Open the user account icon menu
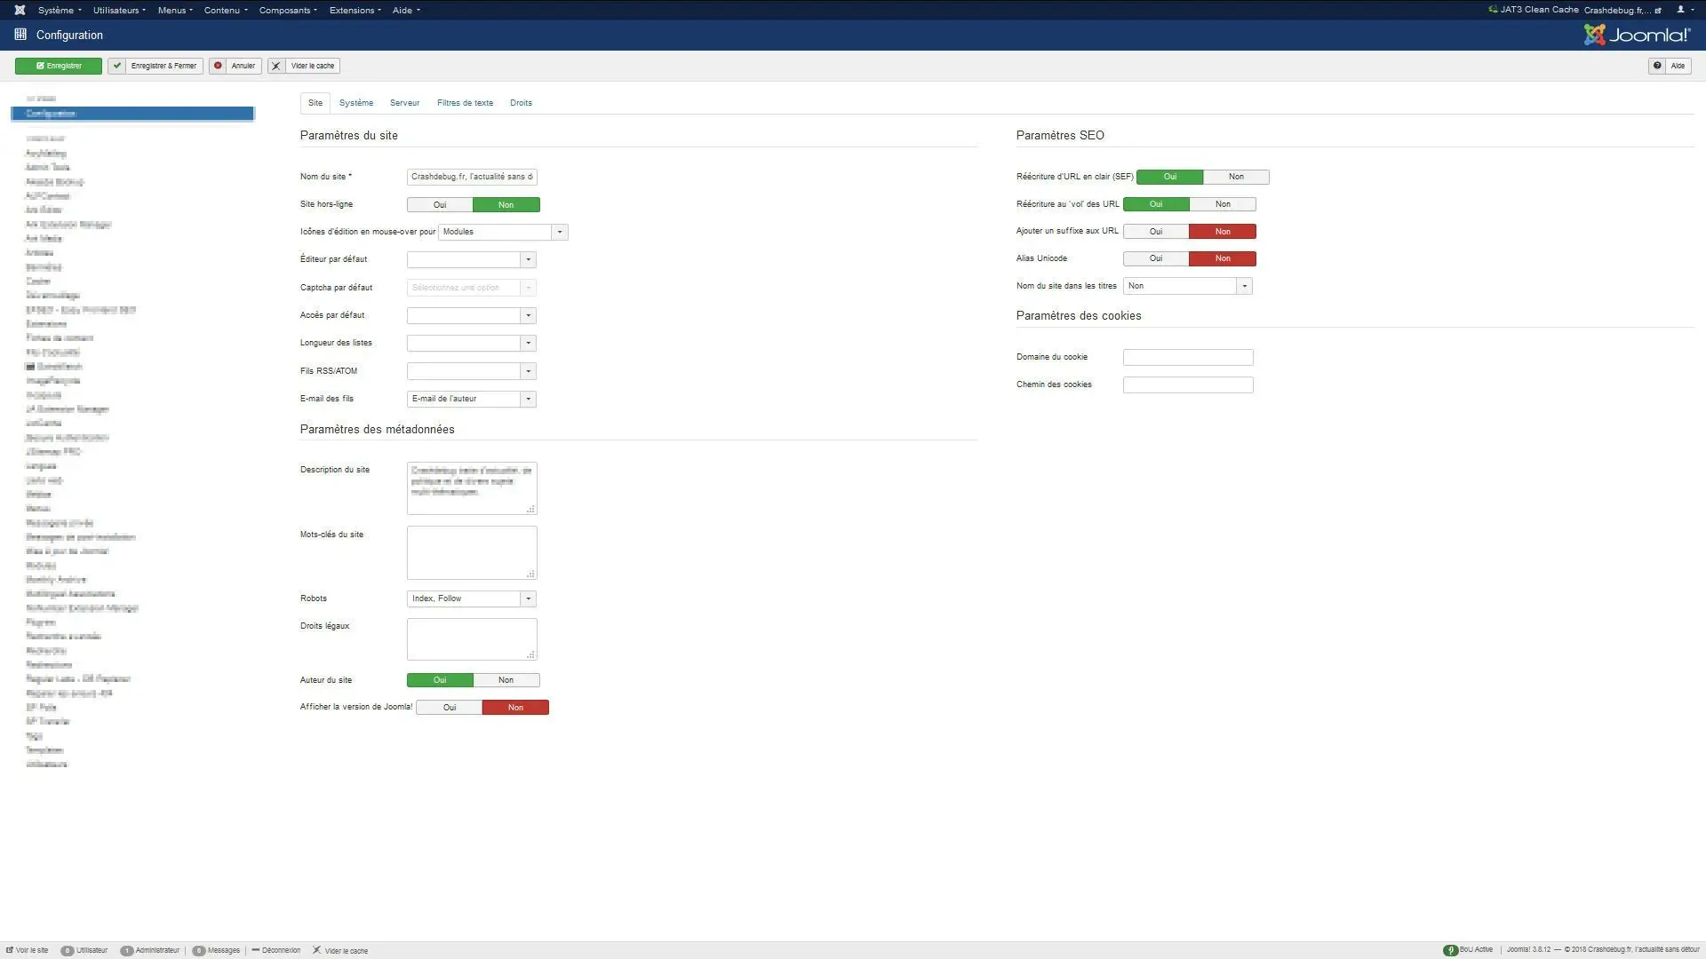 coord(1684,11)
